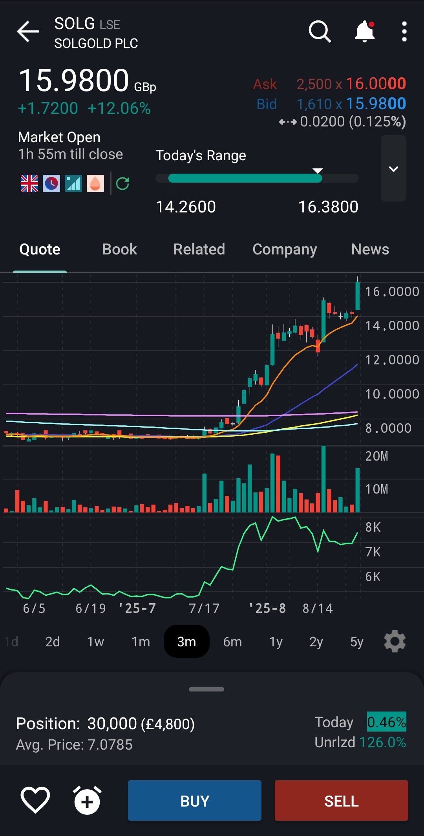Add SOLG to favorites heart icon
424x836 pixels.
tap(35, 800)
